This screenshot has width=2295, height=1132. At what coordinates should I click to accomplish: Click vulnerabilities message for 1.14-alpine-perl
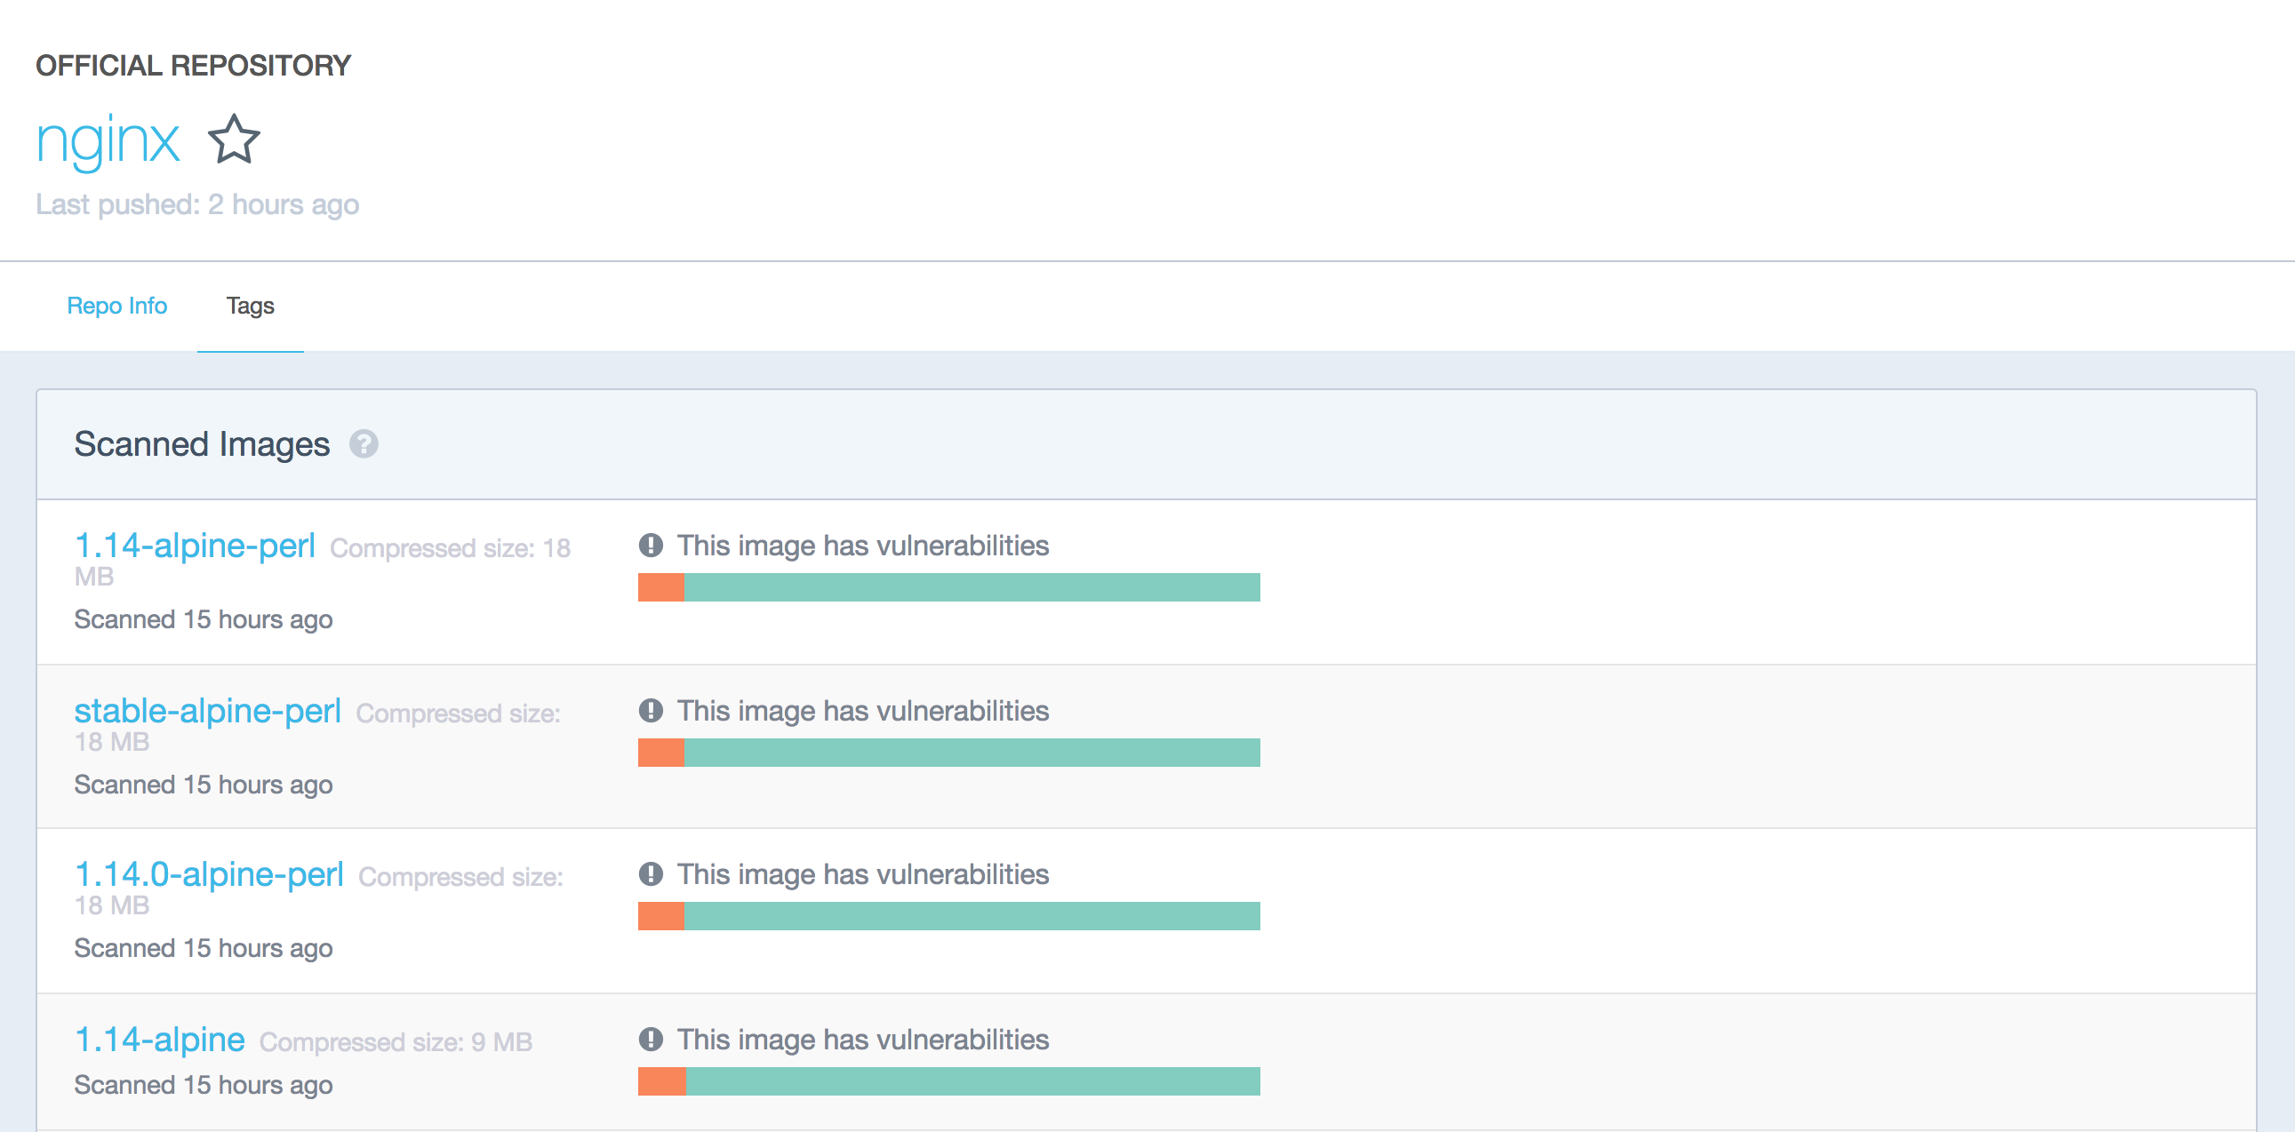coord(862,545)
